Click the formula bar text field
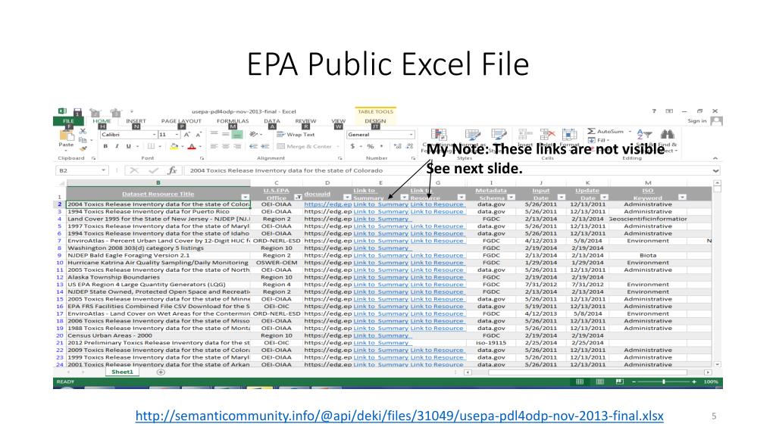 tap(448, 170)
